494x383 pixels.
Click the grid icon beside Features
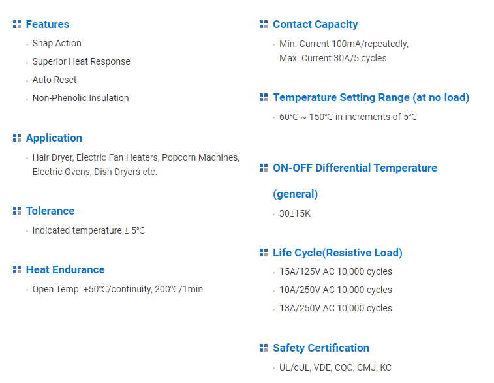point(17,24)
